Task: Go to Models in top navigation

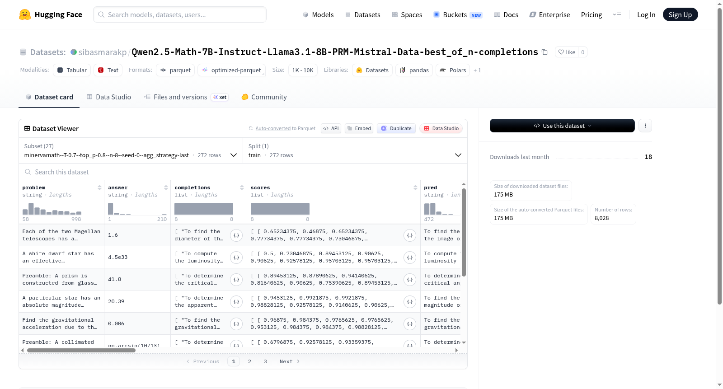Action: (x=318, y=15)
